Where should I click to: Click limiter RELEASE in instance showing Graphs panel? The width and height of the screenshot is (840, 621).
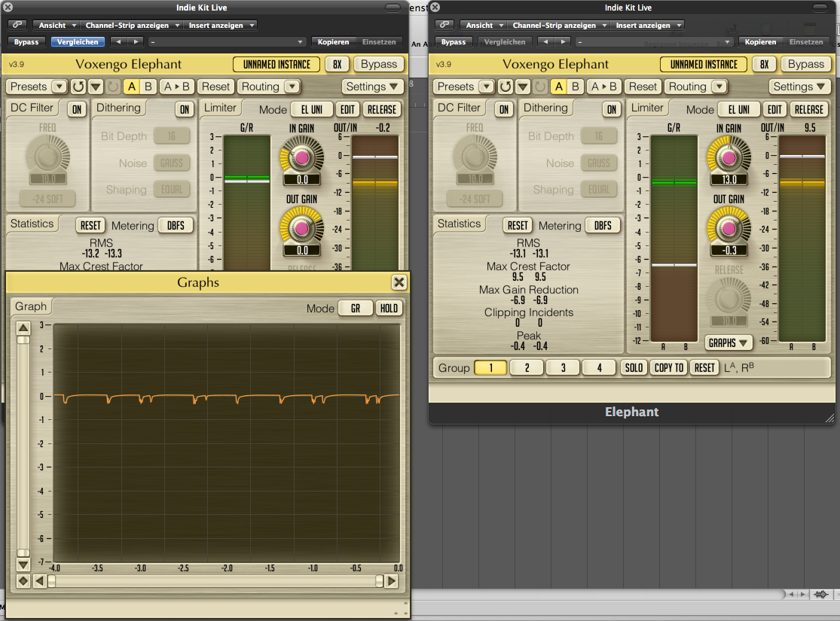click(381, 109)
